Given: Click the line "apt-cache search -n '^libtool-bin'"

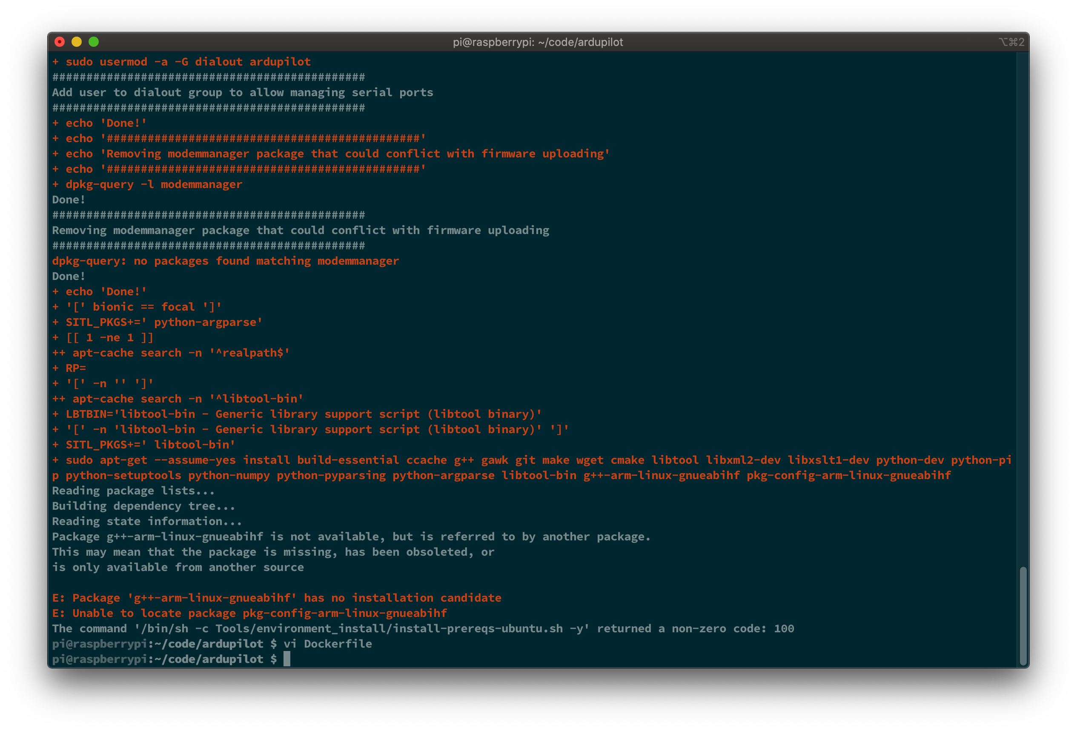Looking at the screenshot, I should click(178, 398).
